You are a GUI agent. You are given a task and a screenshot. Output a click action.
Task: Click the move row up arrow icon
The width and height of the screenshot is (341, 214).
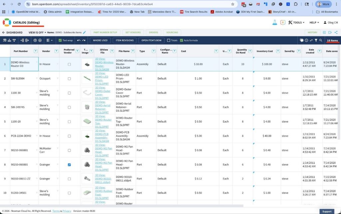tap(35, 40)
